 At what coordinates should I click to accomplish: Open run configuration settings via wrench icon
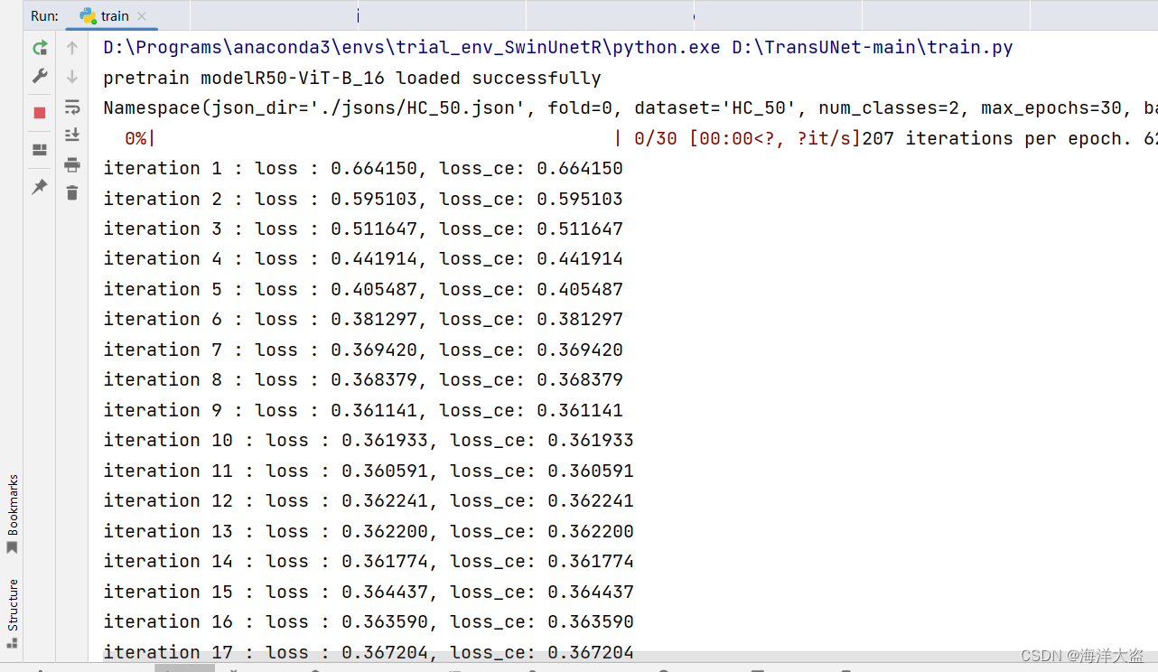pos(40,76)
